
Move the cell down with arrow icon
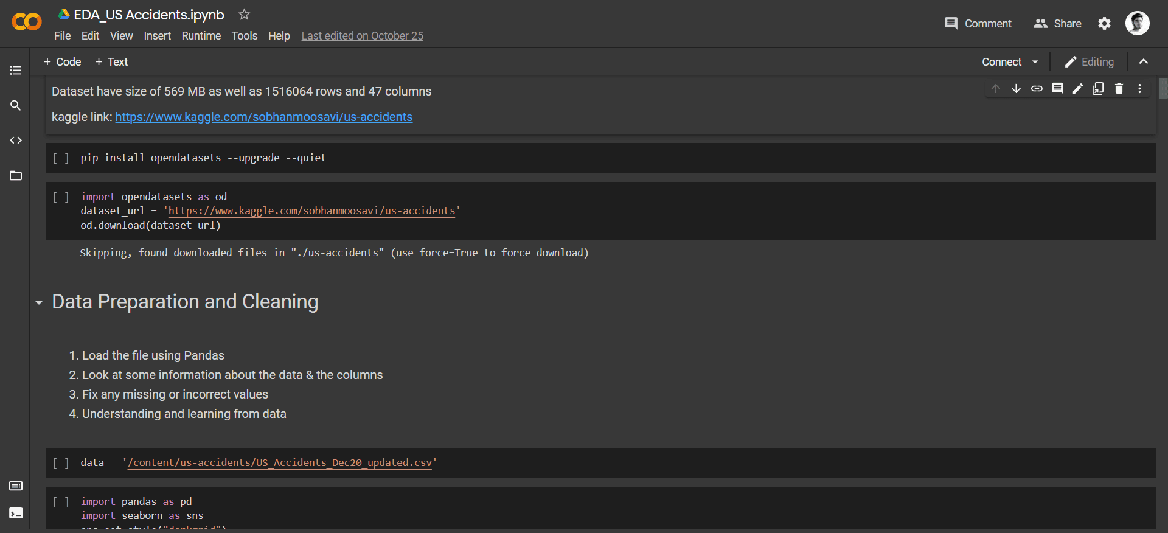click(x=1016, y=89)
